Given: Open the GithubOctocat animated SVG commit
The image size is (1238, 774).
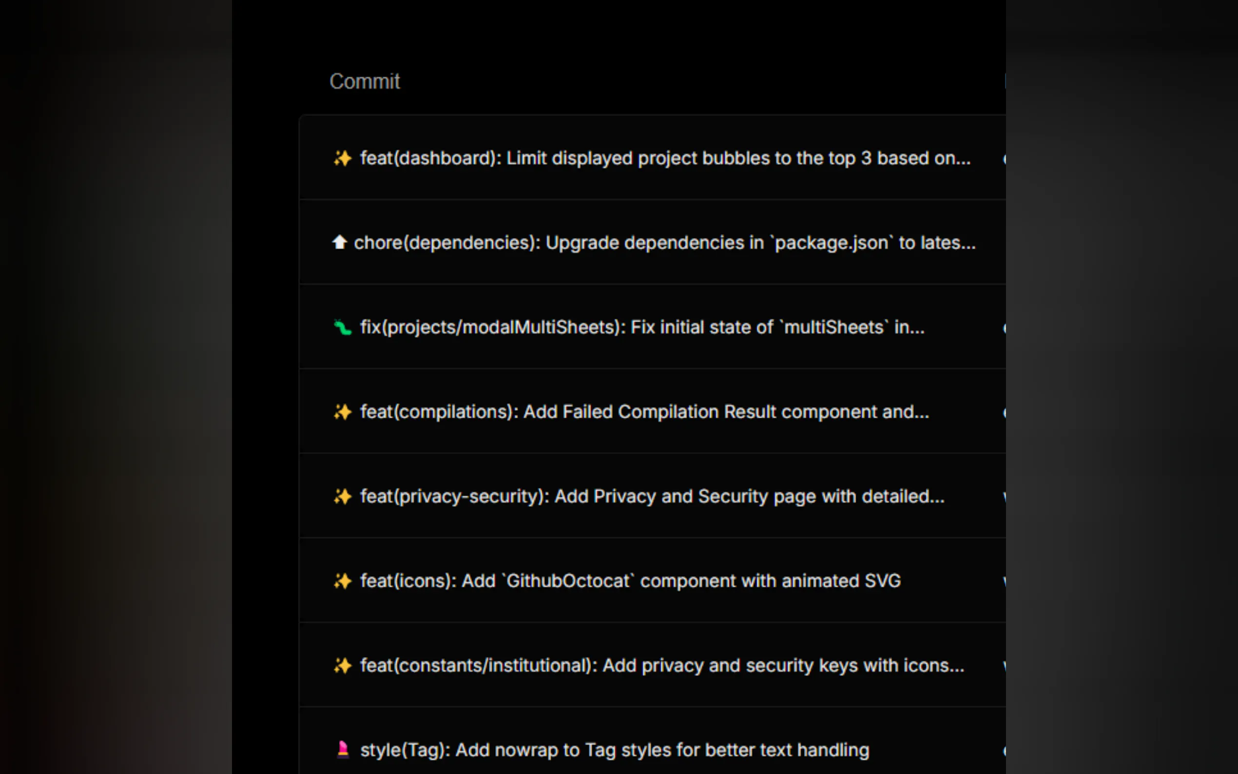Looking at the screenshot, I should 630,580.
